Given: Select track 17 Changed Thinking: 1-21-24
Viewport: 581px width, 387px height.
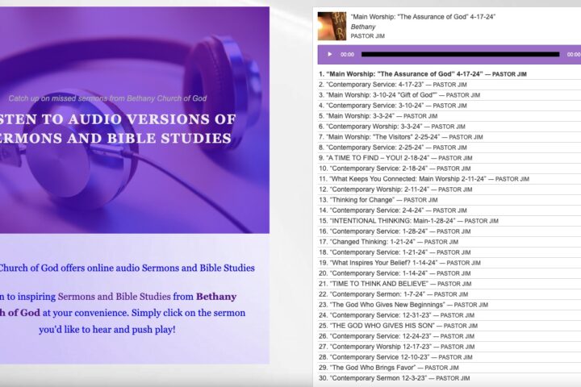Looking at the screenshot, I should [x=449, y=242].
